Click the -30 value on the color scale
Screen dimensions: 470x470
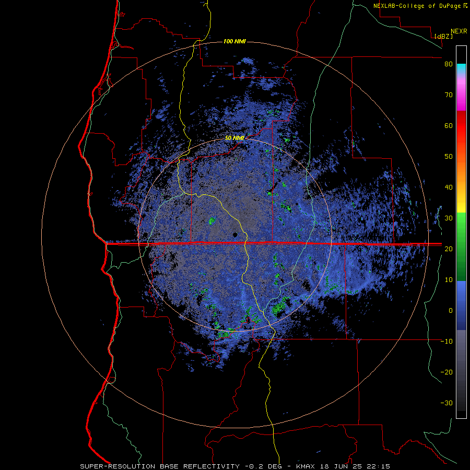446,403
